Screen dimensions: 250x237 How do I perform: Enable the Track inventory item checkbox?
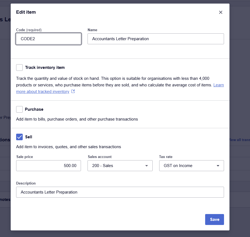tap(19, 68)
